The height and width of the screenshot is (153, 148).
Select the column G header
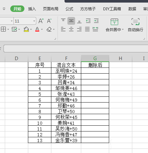95,59
